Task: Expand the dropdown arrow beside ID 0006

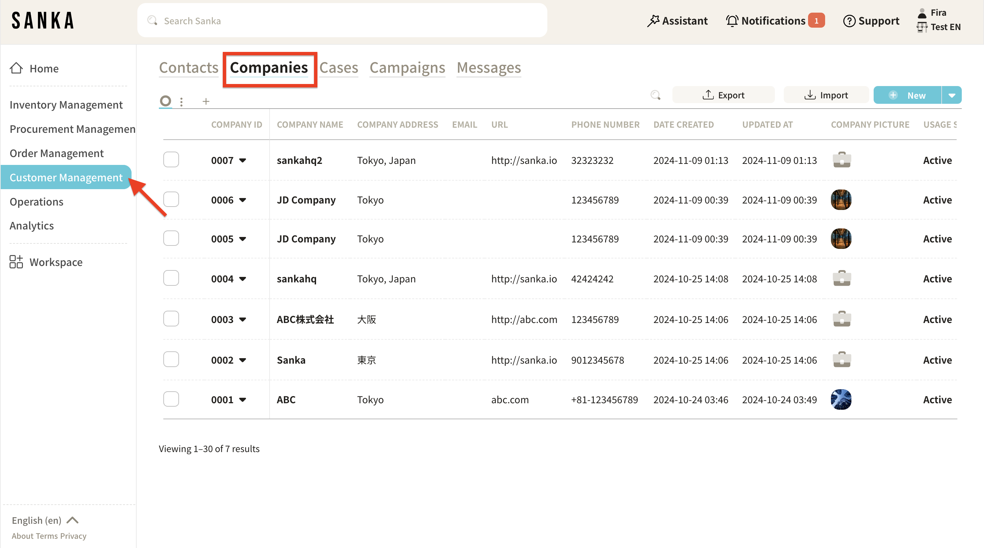Action: point(243,200)
